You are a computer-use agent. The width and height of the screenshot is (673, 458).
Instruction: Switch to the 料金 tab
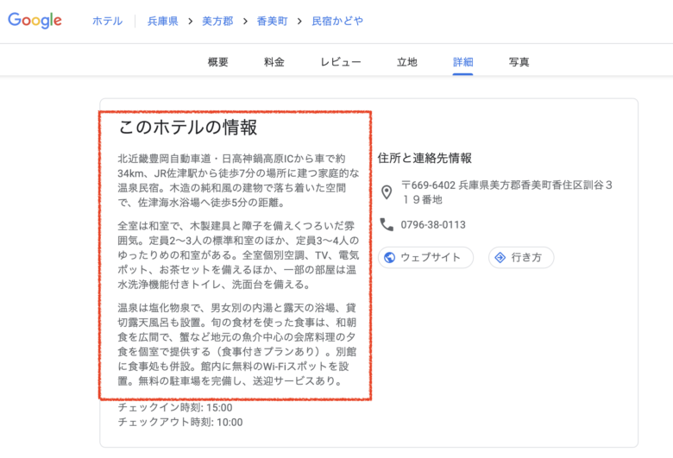(x=274, y=62)
